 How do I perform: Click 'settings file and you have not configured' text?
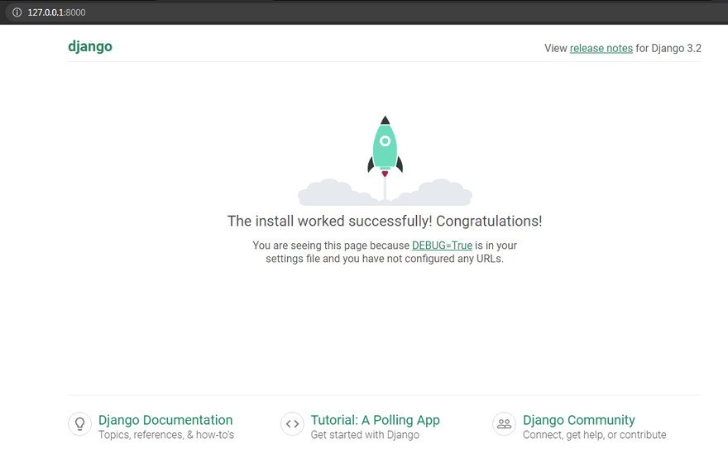(x=385, y=259)
